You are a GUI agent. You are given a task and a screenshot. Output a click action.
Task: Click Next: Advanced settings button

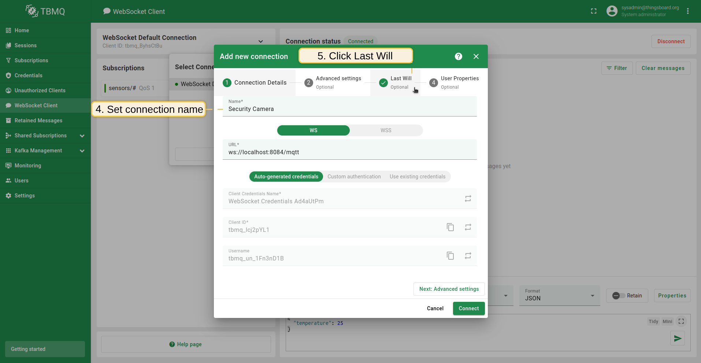[449, 289]
